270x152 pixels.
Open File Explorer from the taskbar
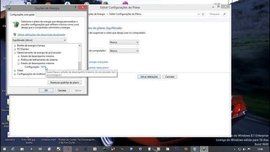(22, 149)
